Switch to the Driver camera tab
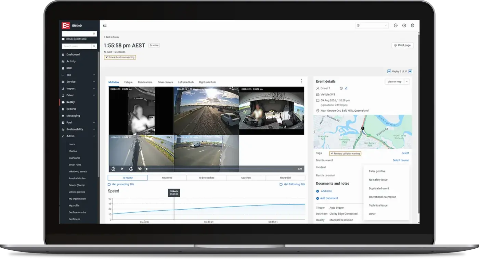Screen dimensions: 479x260 (x=165, y=82)
